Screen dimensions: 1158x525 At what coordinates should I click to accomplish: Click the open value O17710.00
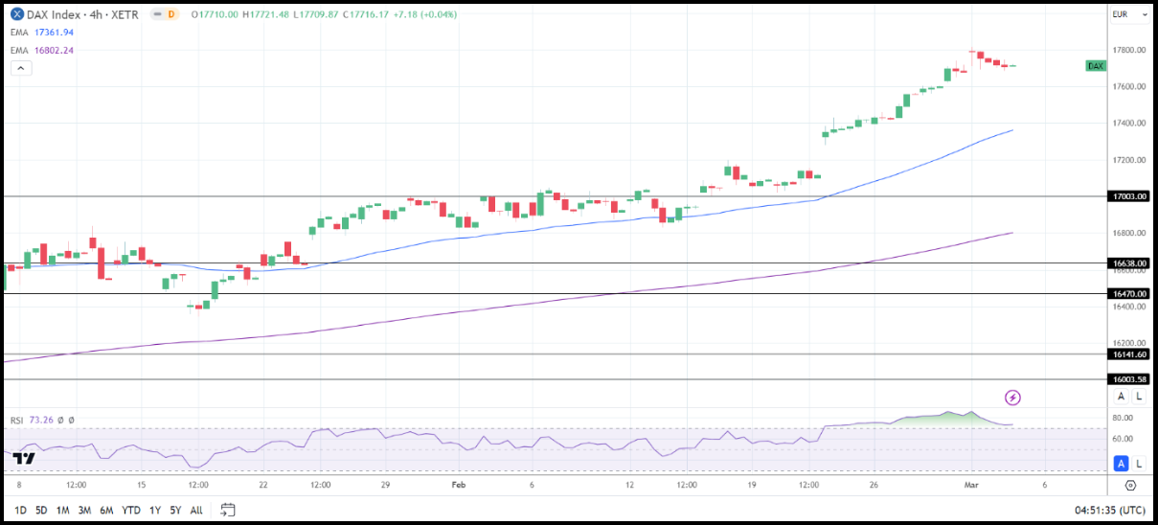point(215,14)
